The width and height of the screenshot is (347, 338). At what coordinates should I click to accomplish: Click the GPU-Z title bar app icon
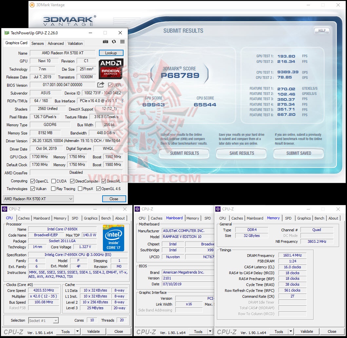click(7, 33)
